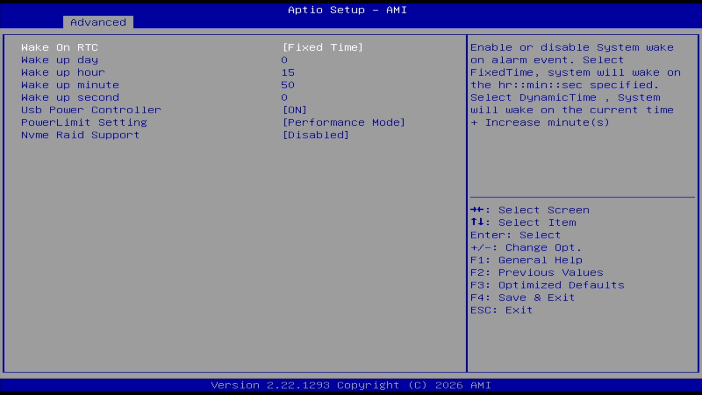Image resolution: width=702 pixels, height=395 pixels.
Task: Toggle the Usb Power Controller [ON] value
Action: click(295, 110)
